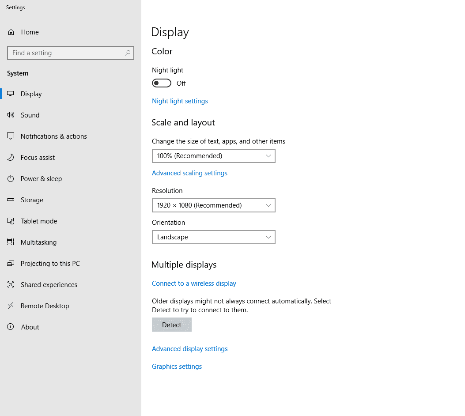Open Power & sleep via power icon
The image size is (465, 416).
click(11, 178)
